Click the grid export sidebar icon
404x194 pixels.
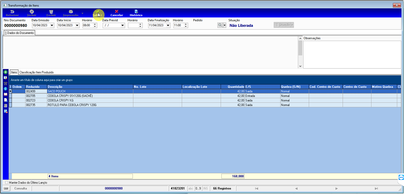pyautogui.click(x=6, y=111)
